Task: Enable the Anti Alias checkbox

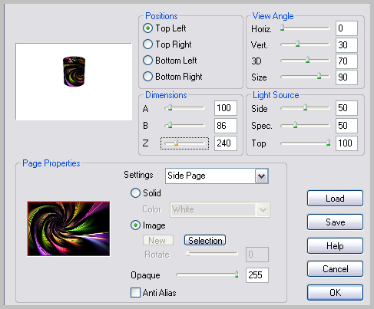Action: [135, 292]
